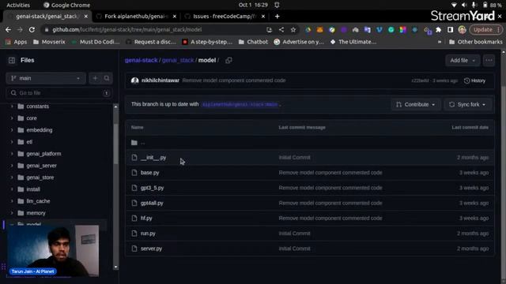Open the gpt3_5.py file

152,188
